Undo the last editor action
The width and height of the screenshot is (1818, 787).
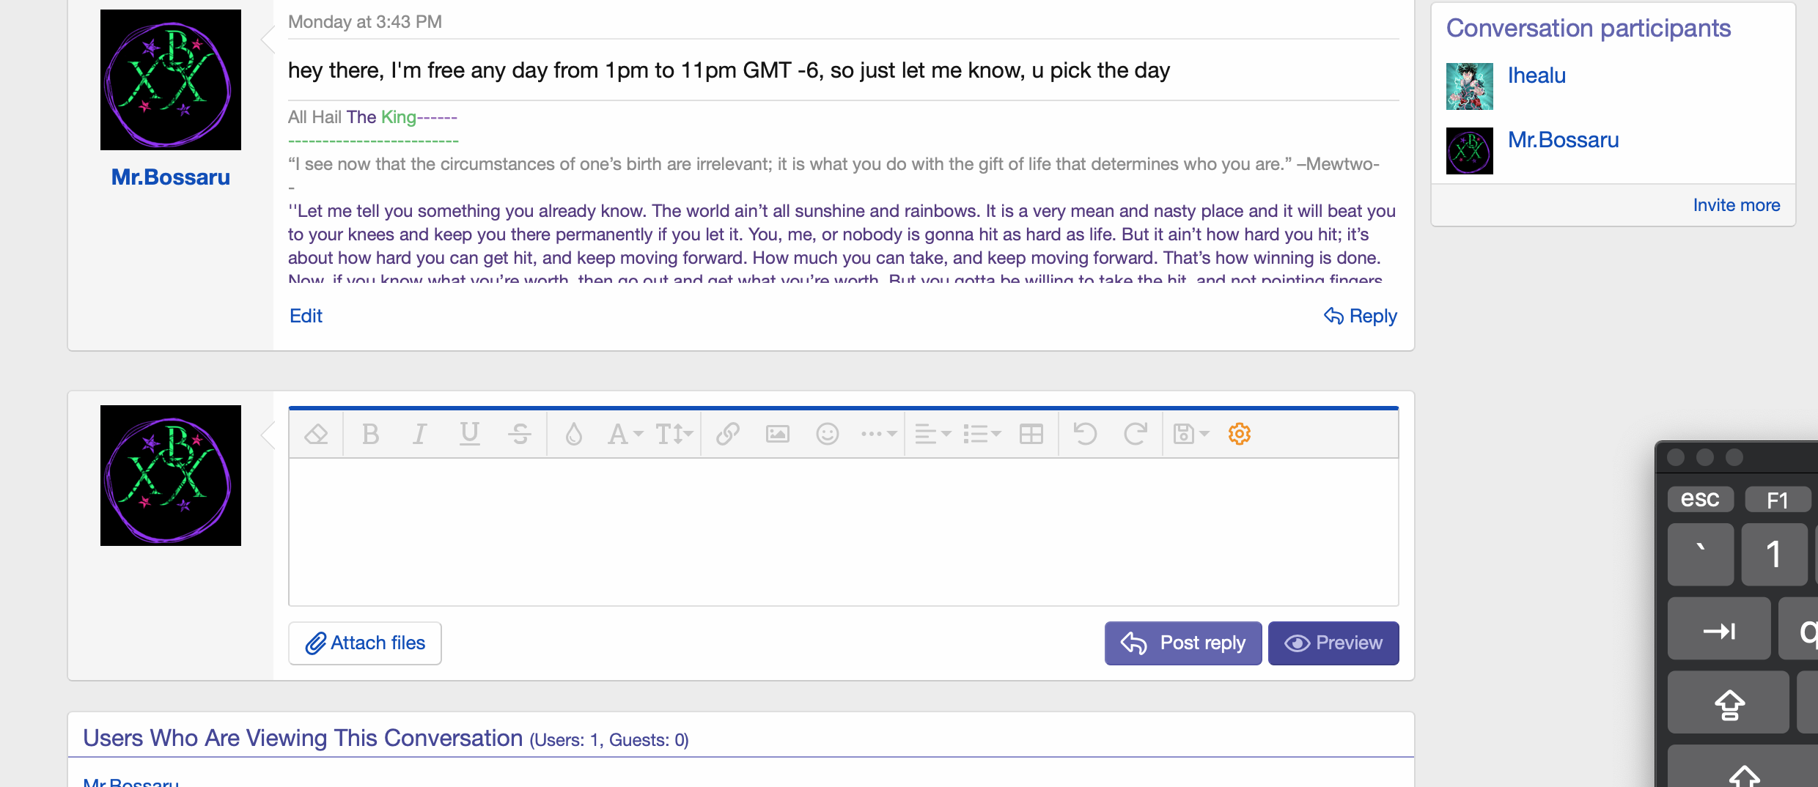point(1085,435)
